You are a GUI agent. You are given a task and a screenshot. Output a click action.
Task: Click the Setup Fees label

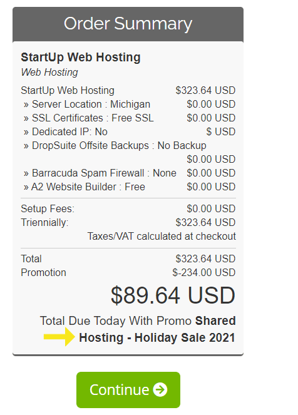click(48, 209)
